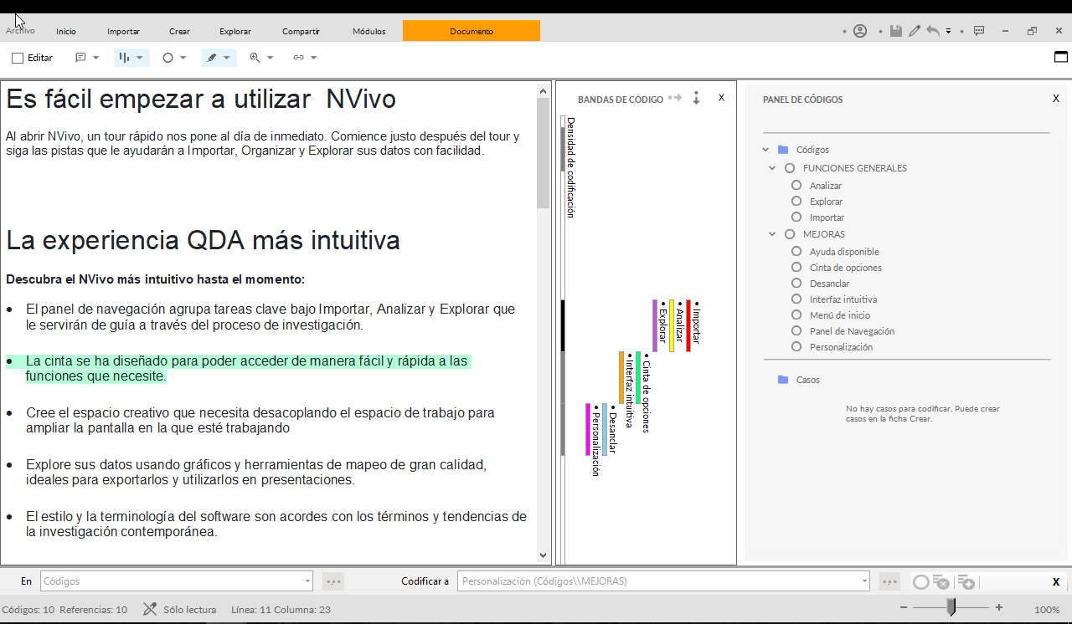The image size is (1072, 624).
Task: Open the Archivo menu
Action: click(x=20, y=31)
